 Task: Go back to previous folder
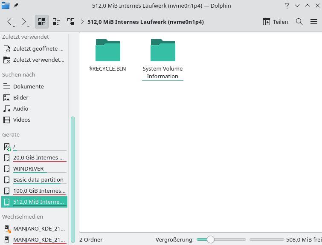click(x=10, y=22)
